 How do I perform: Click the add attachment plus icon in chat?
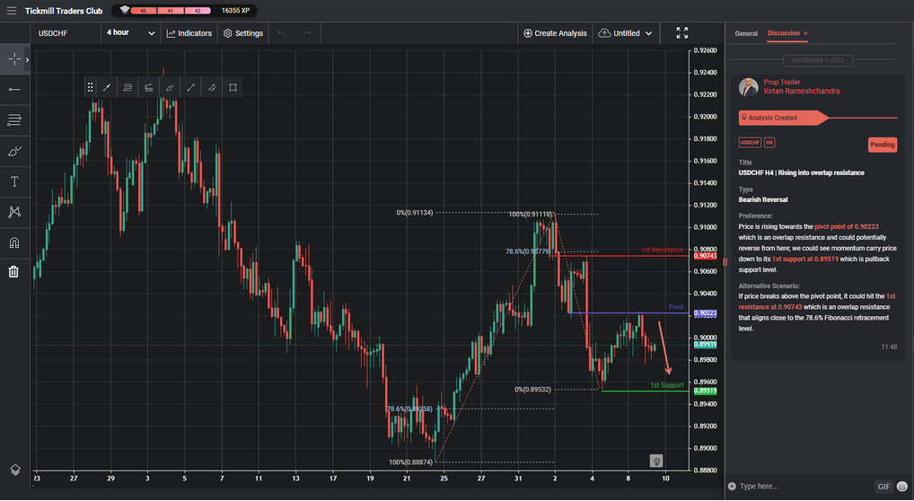(x=732, y=487)
